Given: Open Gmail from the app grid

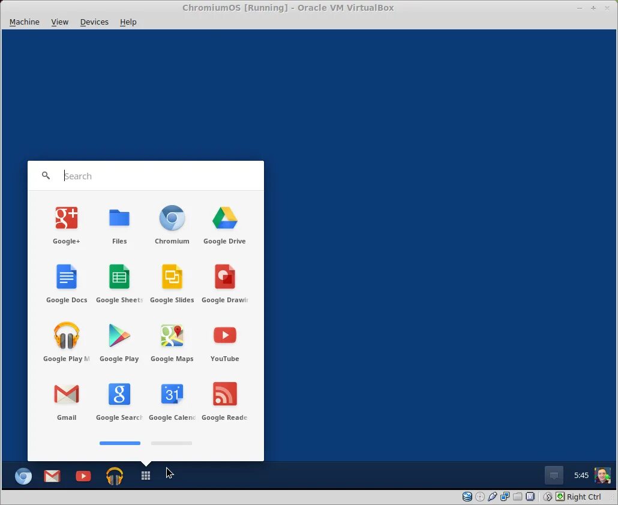Looking at the screenshot, I should click(66, 394).
